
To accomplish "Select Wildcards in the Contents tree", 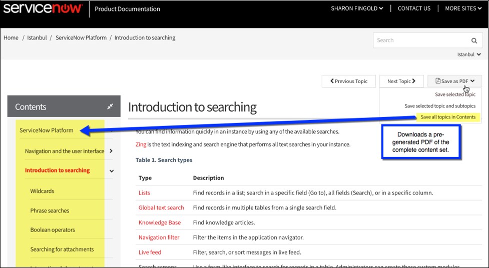I will tap(42, 191).
